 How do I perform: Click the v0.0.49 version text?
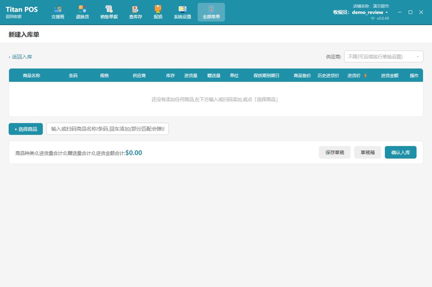point(383,18)
